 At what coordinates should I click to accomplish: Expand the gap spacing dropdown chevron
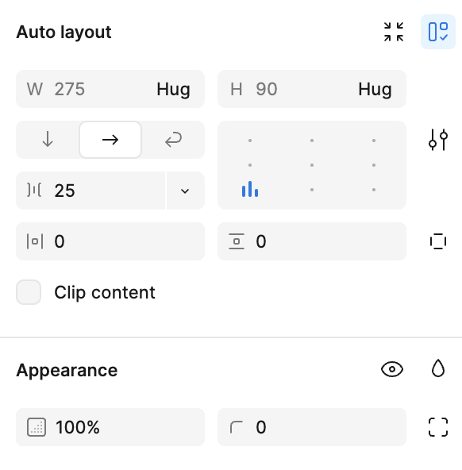point(185,191)
